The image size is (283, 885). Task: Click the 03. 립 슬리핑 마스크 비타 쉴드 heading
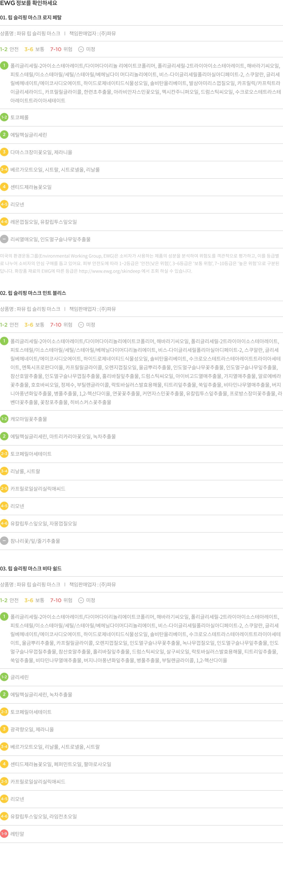point(31,568)
